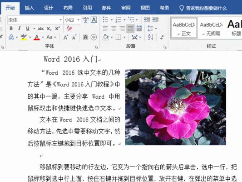Open the 审阅 tab
The image size is (242, 182).
point(126,8)
